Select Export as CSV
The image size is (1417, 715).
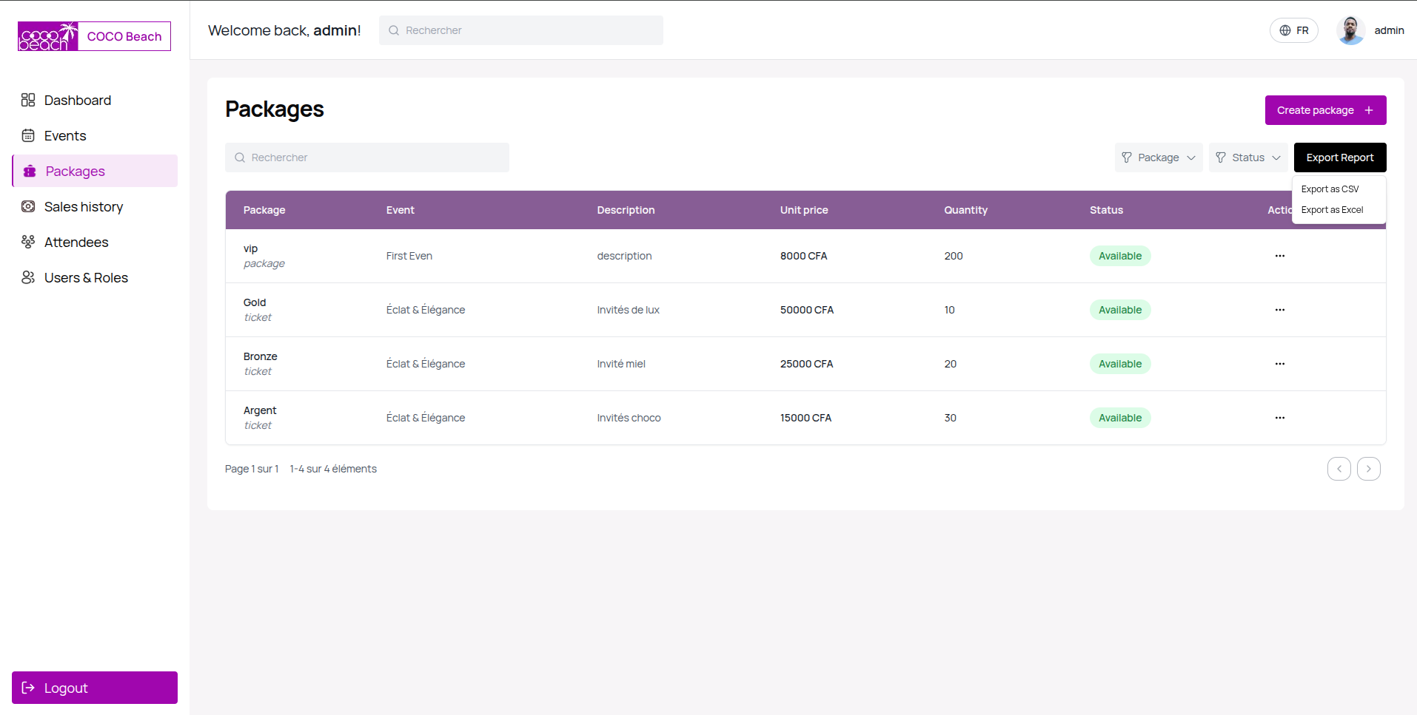click(x=1330, y=189)
